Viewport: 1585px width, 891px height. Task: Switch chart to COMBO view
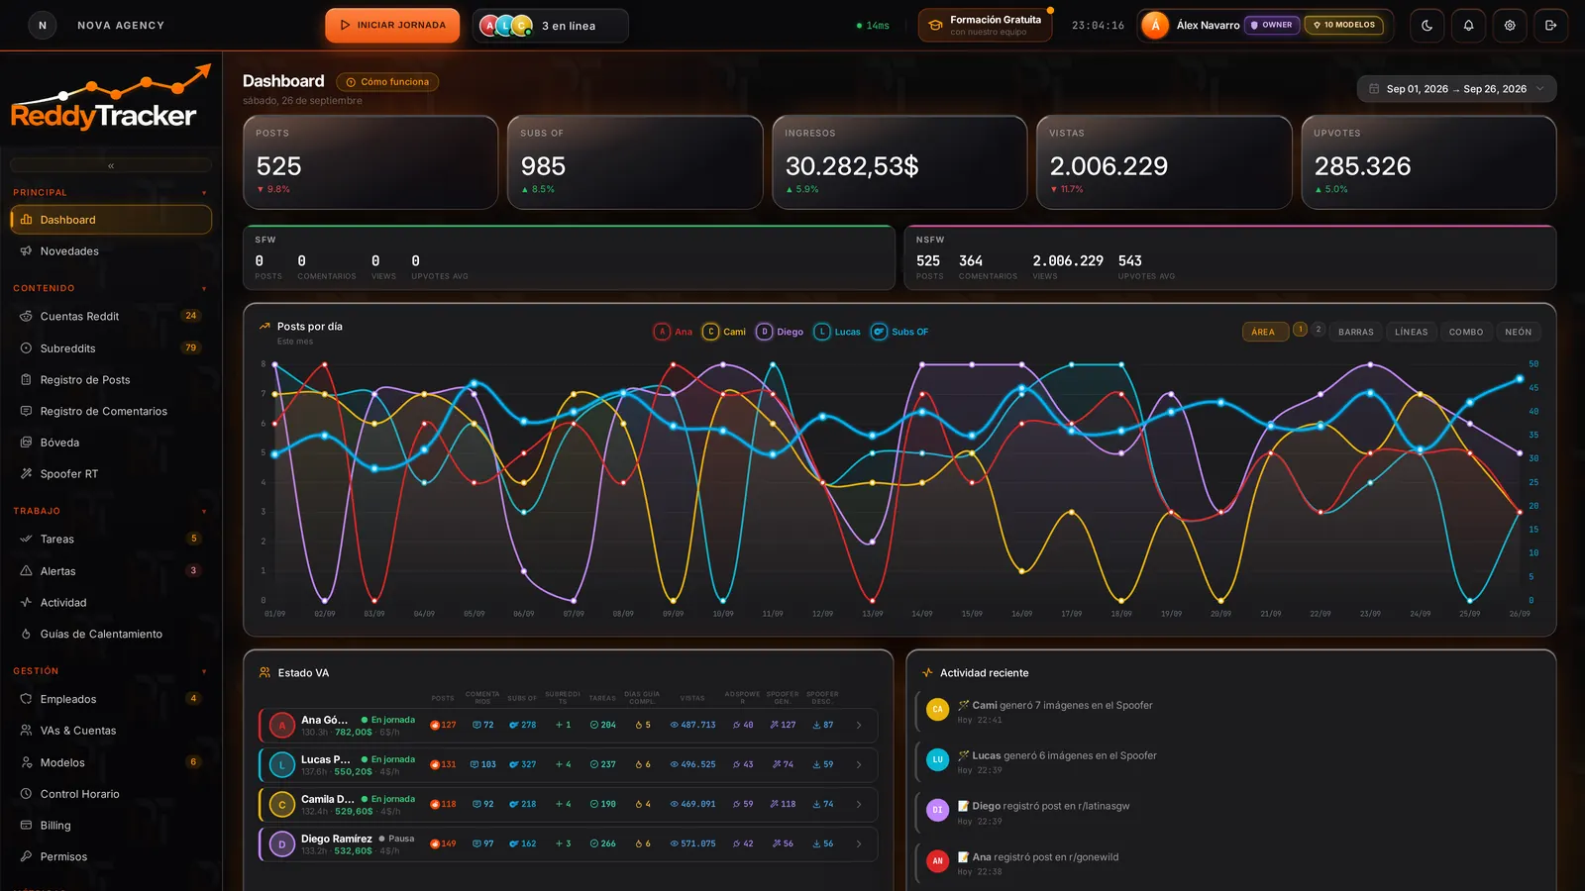point(1466,333)
